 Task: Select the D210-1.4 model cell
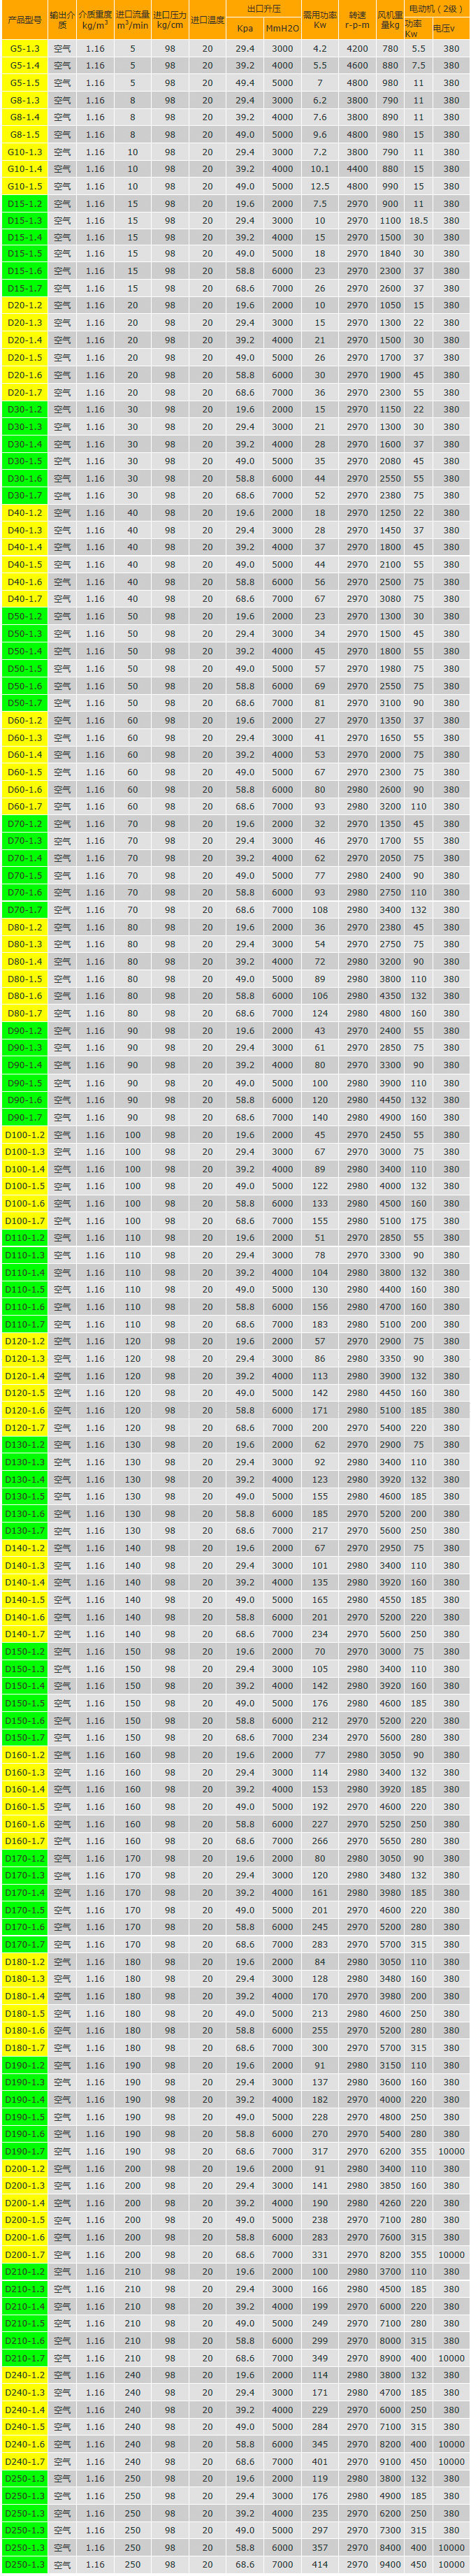point(25,2307)
